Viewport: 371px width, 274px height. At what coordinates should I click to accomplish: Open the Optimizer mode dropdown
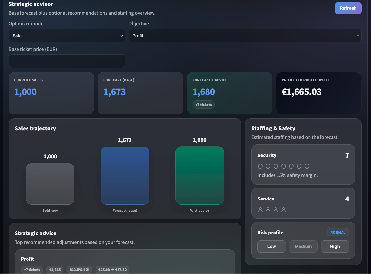point(67,36)
